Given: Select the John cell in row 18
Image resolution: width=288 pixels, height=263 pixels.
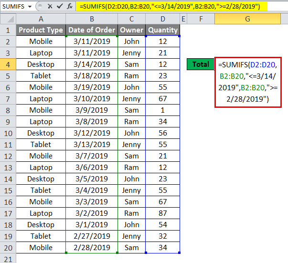Looking at the screenshot, I should pyautogui.click(x=132, y=225).
